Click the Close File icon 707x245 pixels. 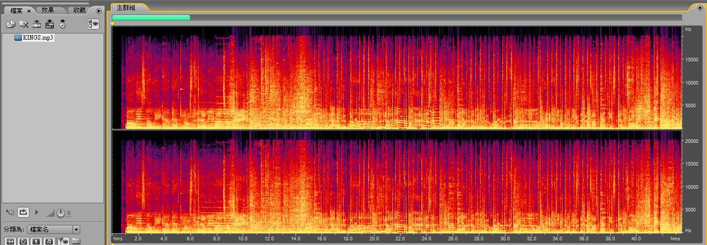coord(24,24)
